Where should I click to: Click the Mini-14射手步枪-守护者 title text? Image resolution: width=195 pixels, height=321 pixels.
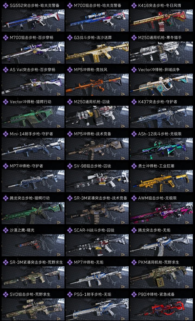point(31,134)
